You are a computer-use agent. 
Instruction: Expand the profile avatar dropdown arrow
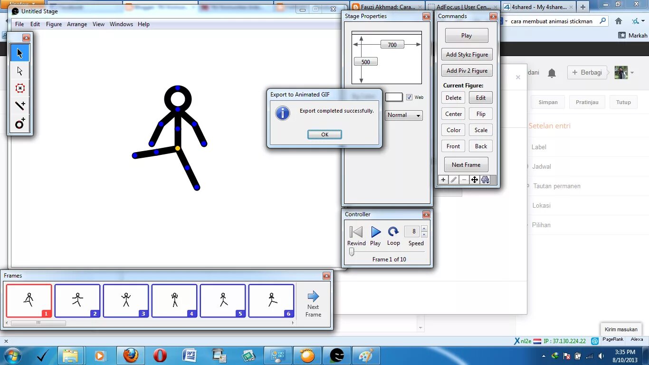coord(632,73)
